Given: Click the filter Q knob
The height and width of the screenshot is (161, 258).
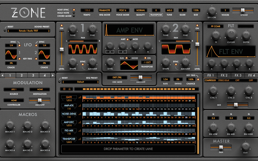Looking at the screenshot, I should click(216, 35).
